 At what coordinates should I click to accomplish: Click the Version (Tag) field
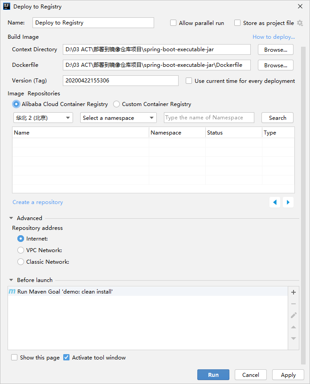(x=121, y=81)
